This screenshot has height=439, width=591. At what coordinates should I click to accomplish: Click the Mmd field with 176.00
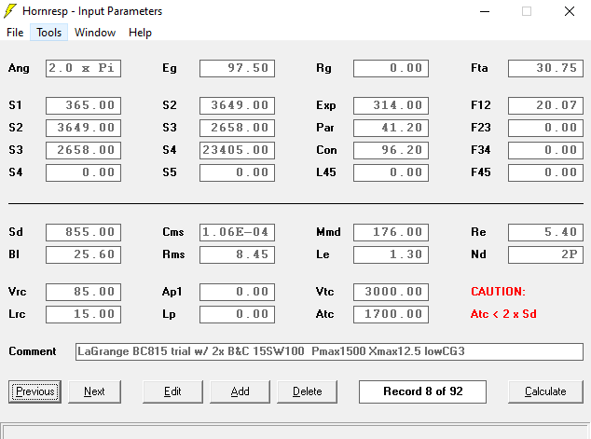tap(391, 232)
